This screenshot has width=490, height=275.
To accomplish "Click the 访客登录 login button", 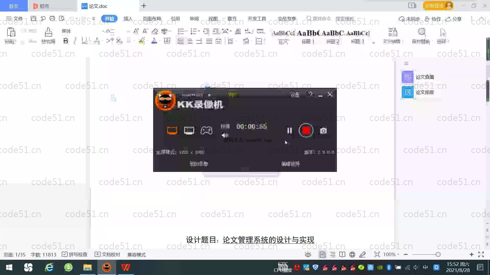I will (x=438, y=6).
